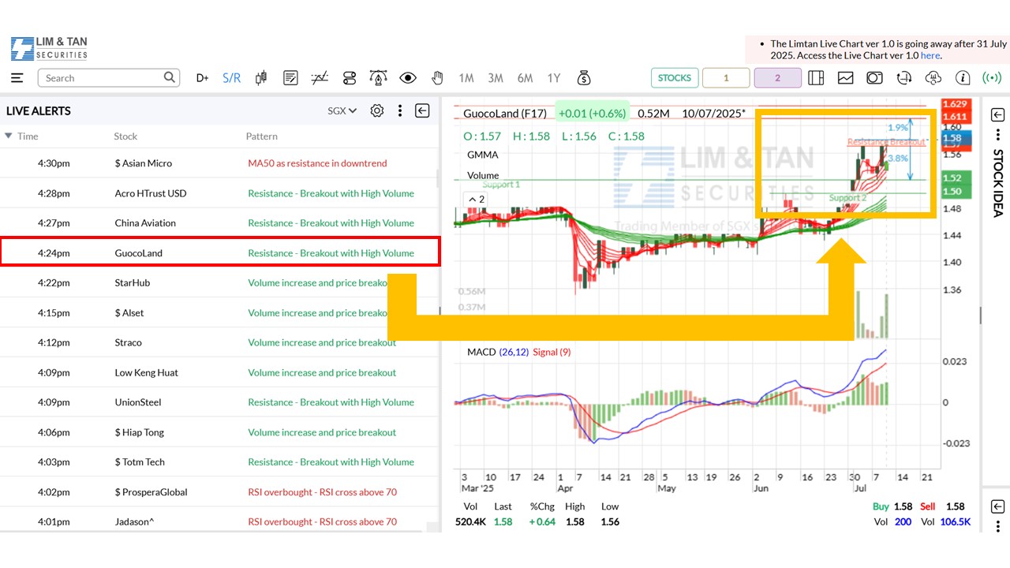Click the Sell price 1.58

tap(954, 506)
